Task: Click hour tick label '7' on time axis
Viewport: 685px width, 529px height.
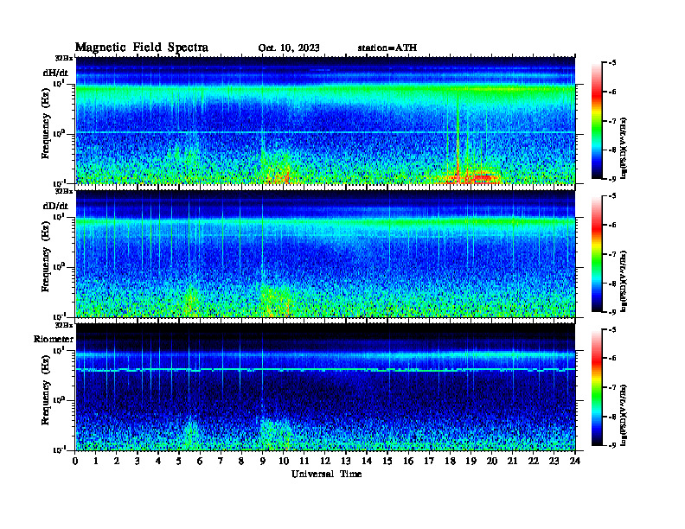Action: point(221,461)
